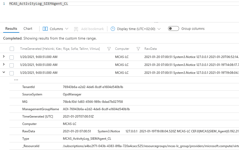The image size is (239, 150).
Task: Expand the second result row
Action: click(4, 65)
